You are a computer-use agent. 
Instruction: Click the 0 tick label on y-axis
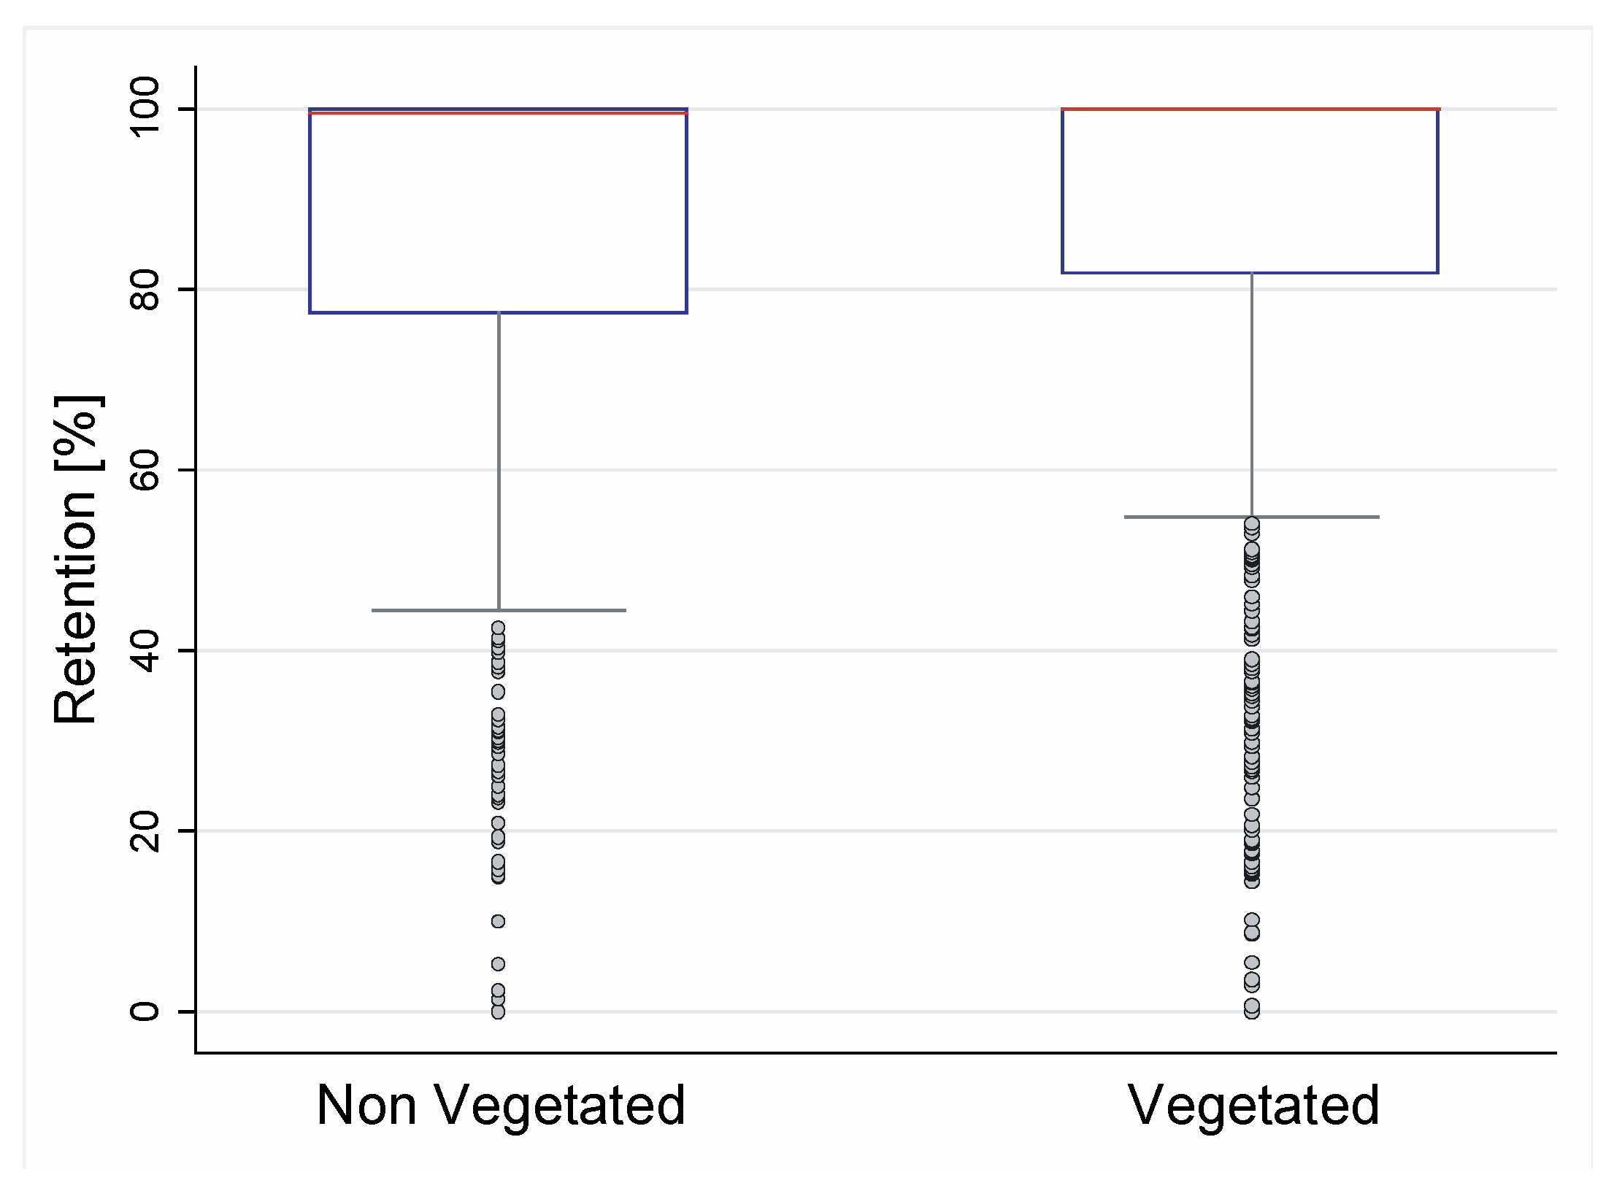pyautogui.click(x=145, y=1011)
